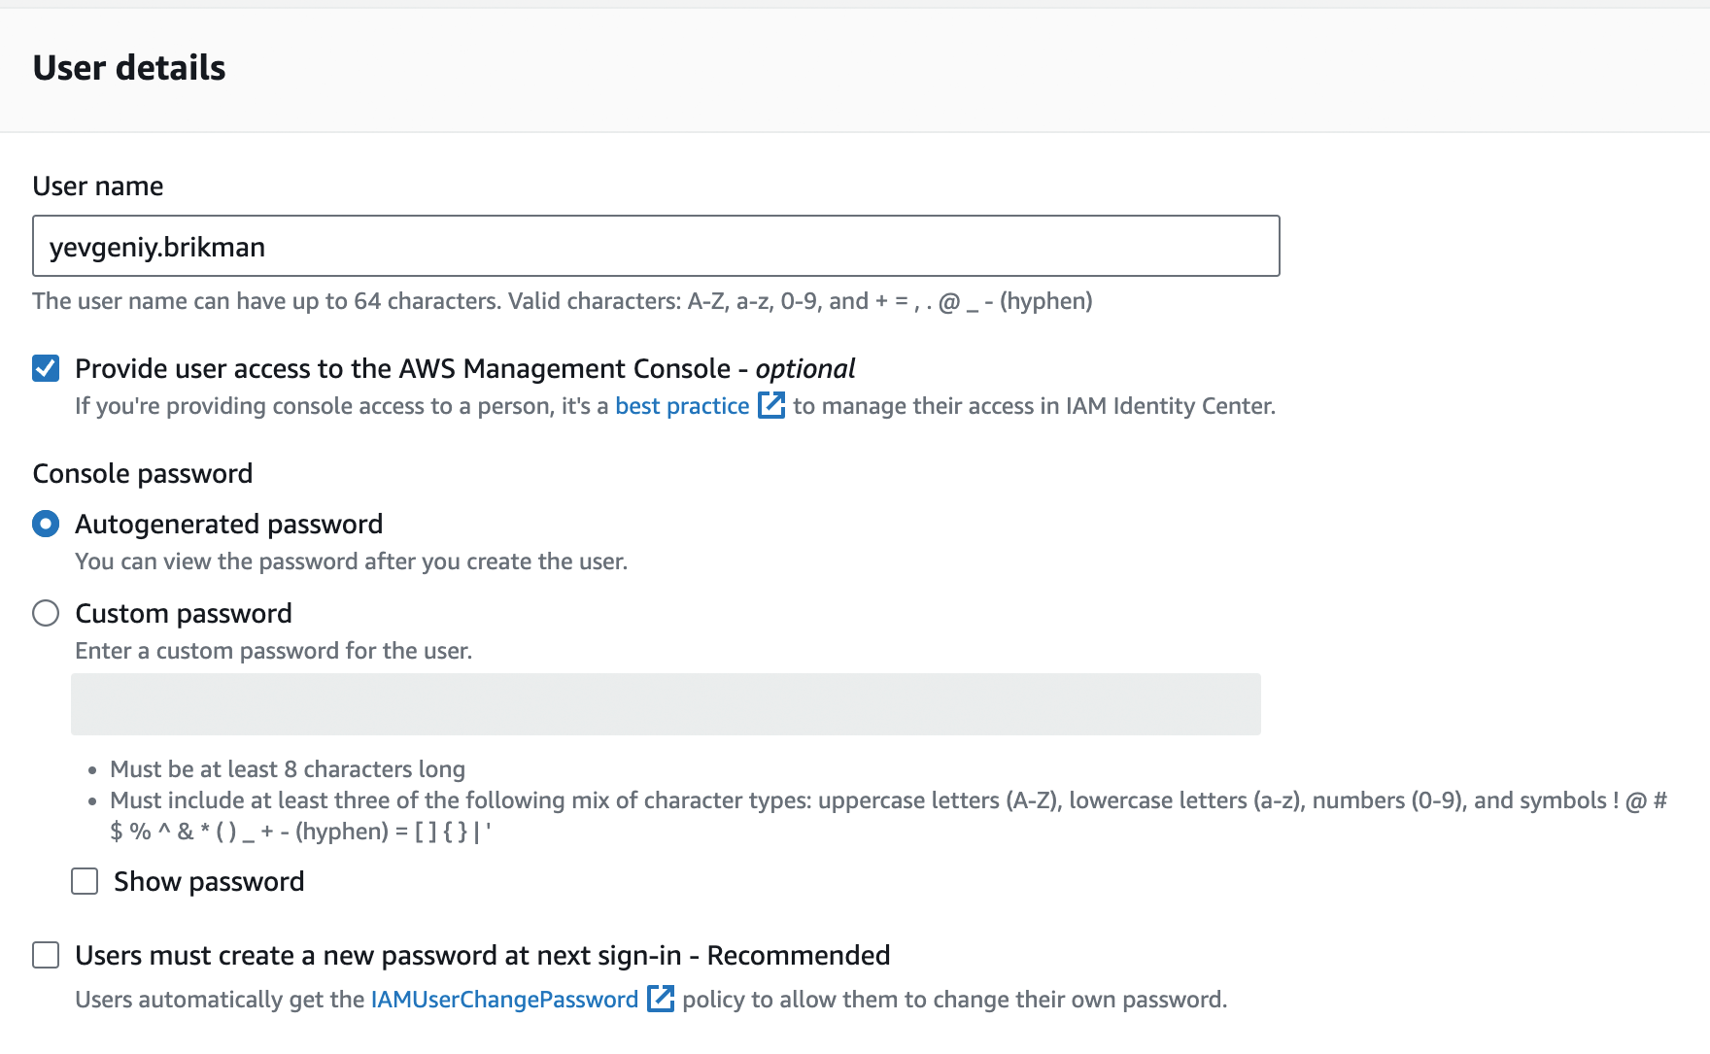Select the Autogenerated password radio option
The height and width of the screenshot is (1054, 1710).
pos(46,524)
